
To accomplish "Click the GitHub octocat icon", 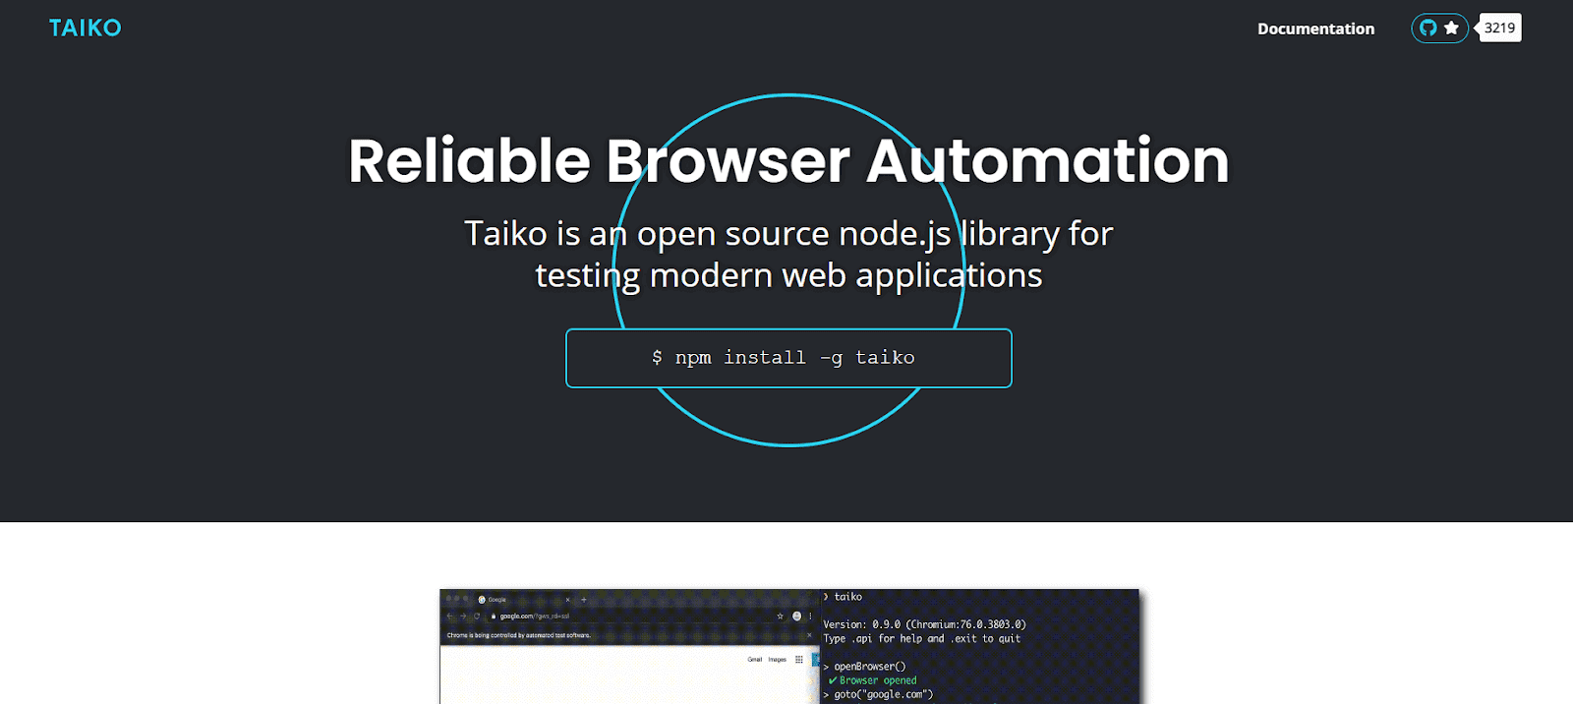I will tap(1428, 28).
